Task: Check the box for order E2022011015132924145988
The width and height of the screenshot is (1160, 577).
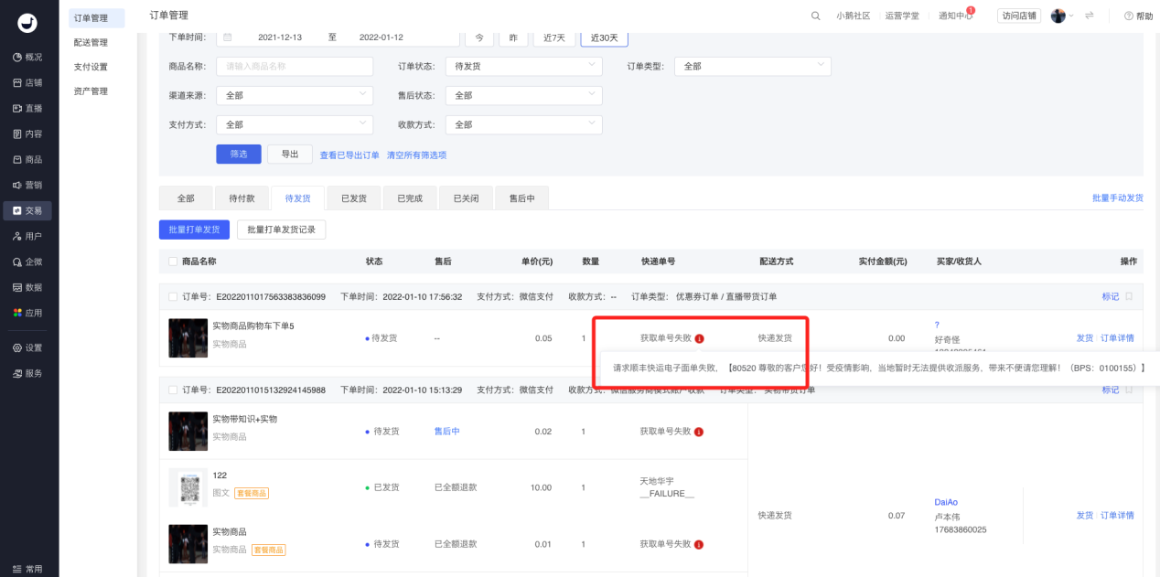Action: click(173, 390)
